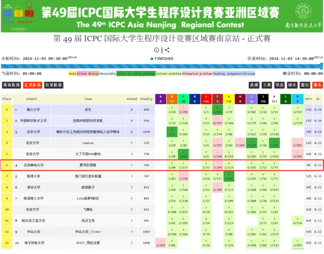The width and height of the screenshot is (324, 254).
Task: Click the Place column header
Action: 7,99
